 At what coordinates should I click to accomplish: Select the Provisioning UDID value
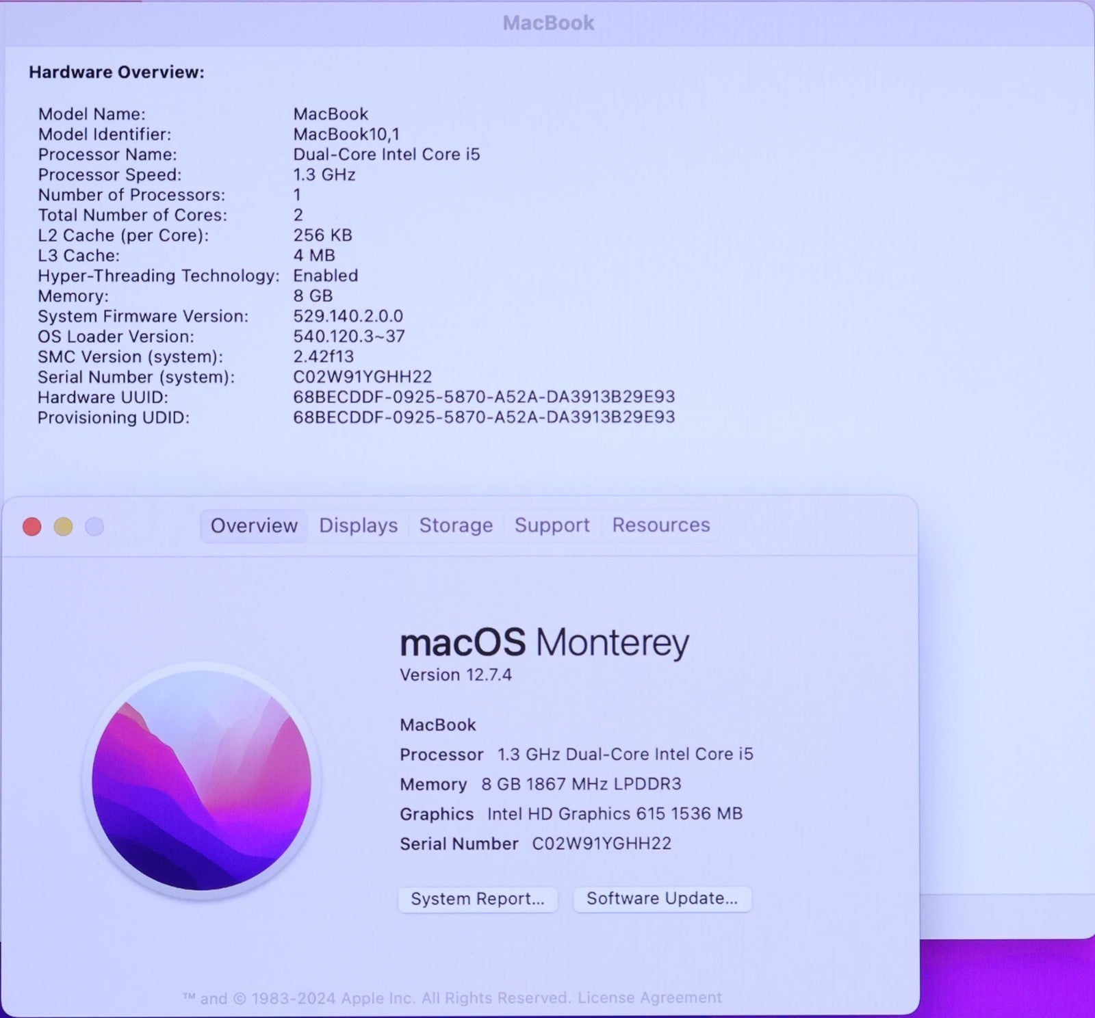click(x=484, y=417)
